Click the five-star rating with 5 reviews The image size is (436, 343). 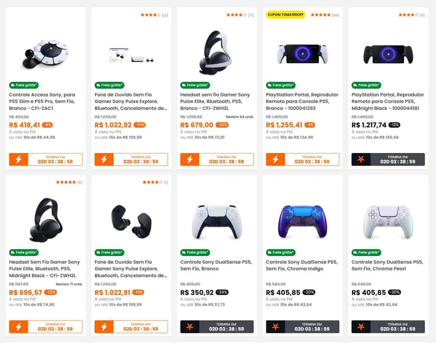point(69,182)
